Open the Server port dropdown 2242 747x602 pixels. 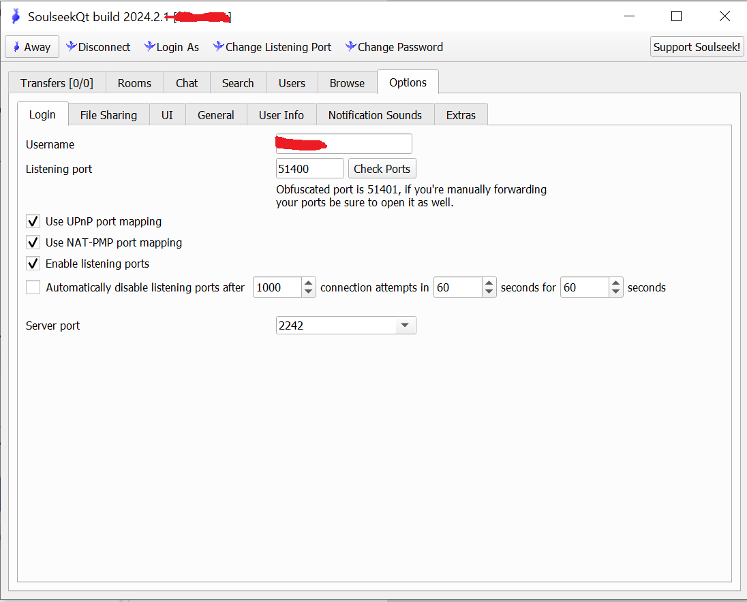pyautogui.click(x=346, y=325)
